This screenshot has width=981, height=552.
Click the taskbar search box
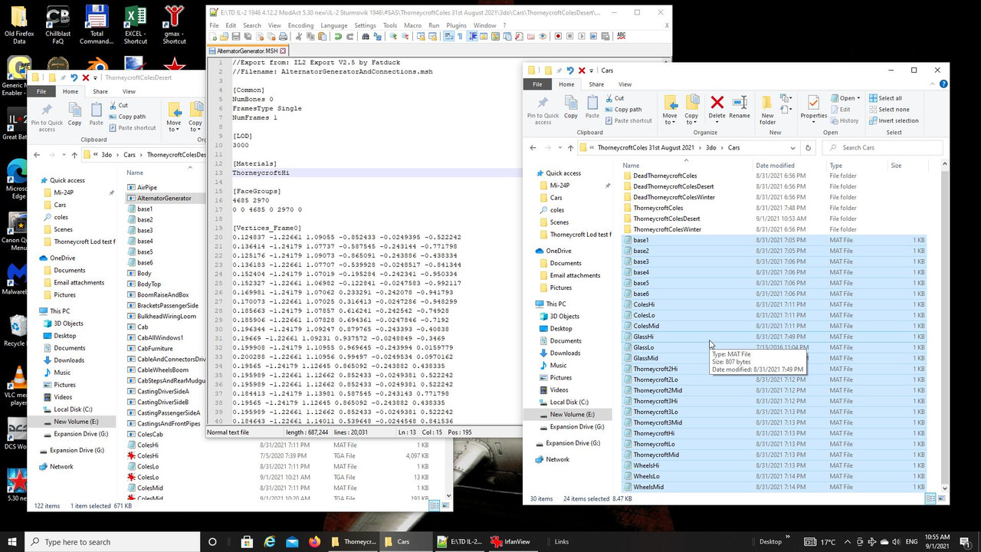[113, 541]
